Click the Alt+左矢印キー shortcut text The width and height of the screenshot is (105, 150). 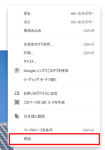82,14
